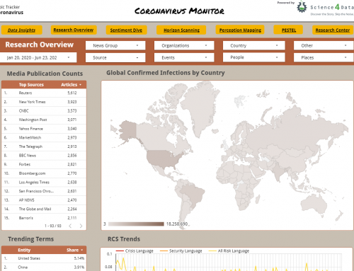
Task: Sort by Articles column arrow
Action: 80,85
